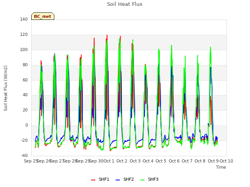Click the highest red peak near Oct 1

point(107,35)
